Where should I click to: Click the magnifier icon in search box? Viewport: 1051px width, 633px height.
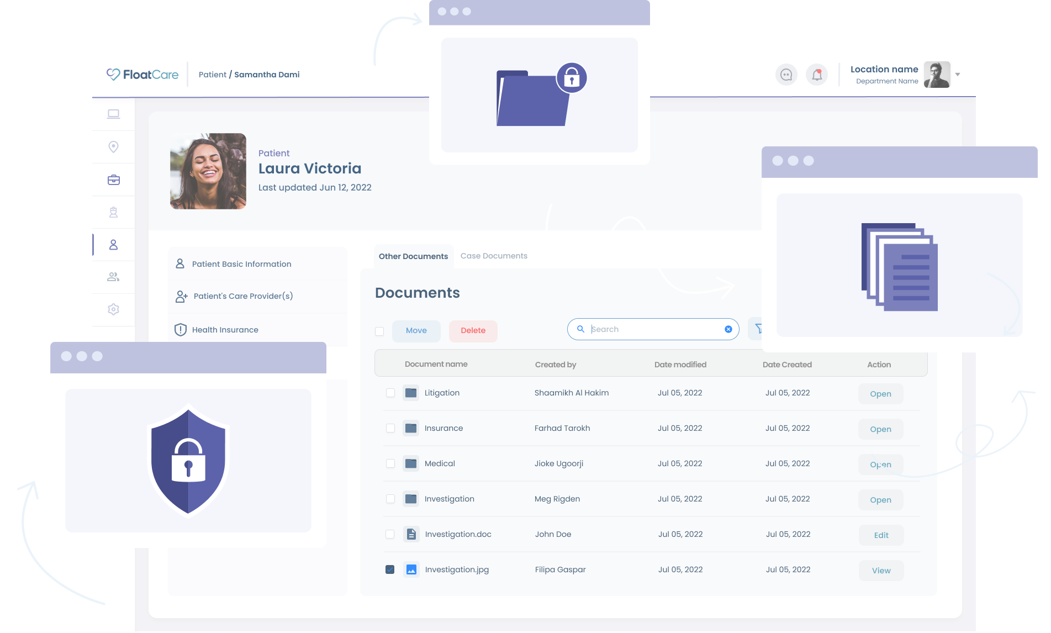[580, 329]
